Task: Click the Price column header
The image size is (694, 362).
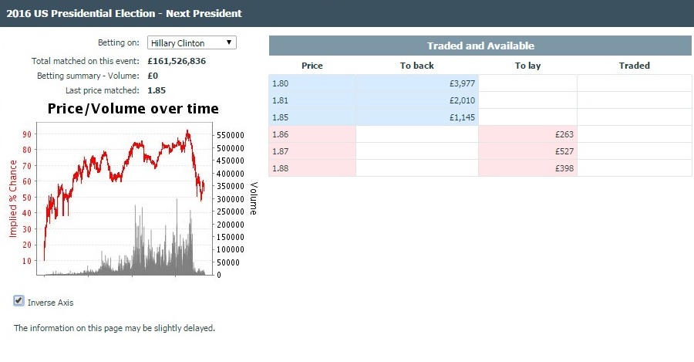Action: pyautogui.click(x=312, y=66)
